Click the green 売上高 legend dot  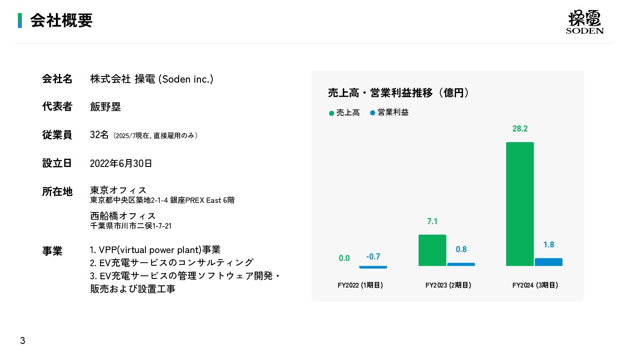pos(332,113)
